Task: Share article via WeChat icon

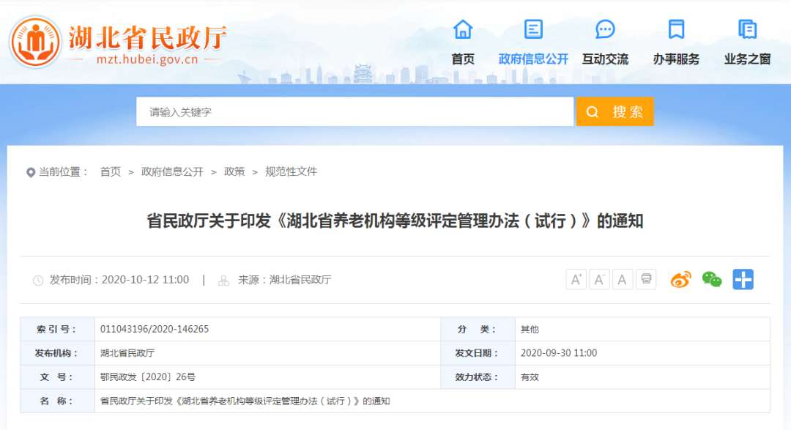Action: pyautogui.click(x=711, y=279)
